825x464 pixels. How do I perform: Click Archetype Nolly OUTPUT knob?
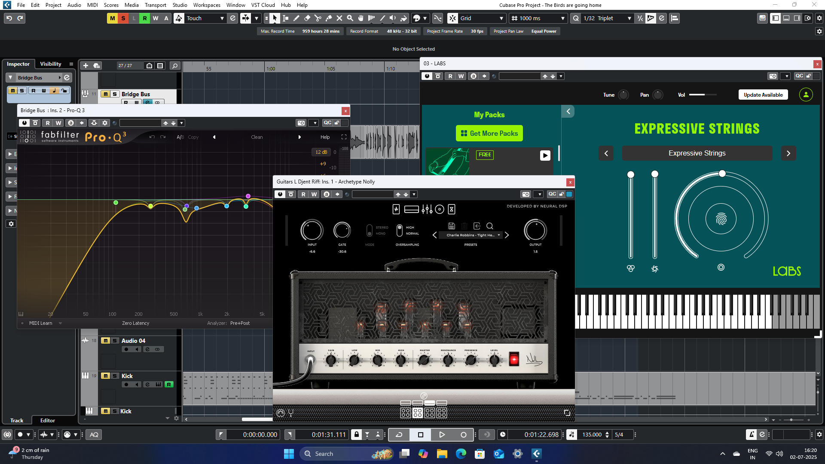(535, 230)
